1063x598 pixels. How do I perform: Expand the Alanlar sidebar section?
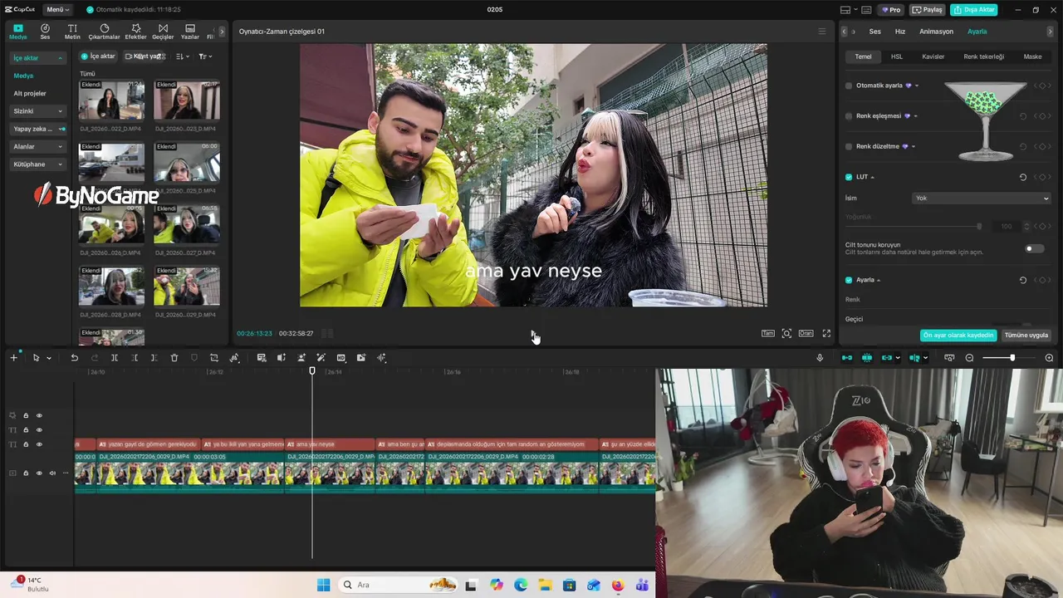[38, 146]
